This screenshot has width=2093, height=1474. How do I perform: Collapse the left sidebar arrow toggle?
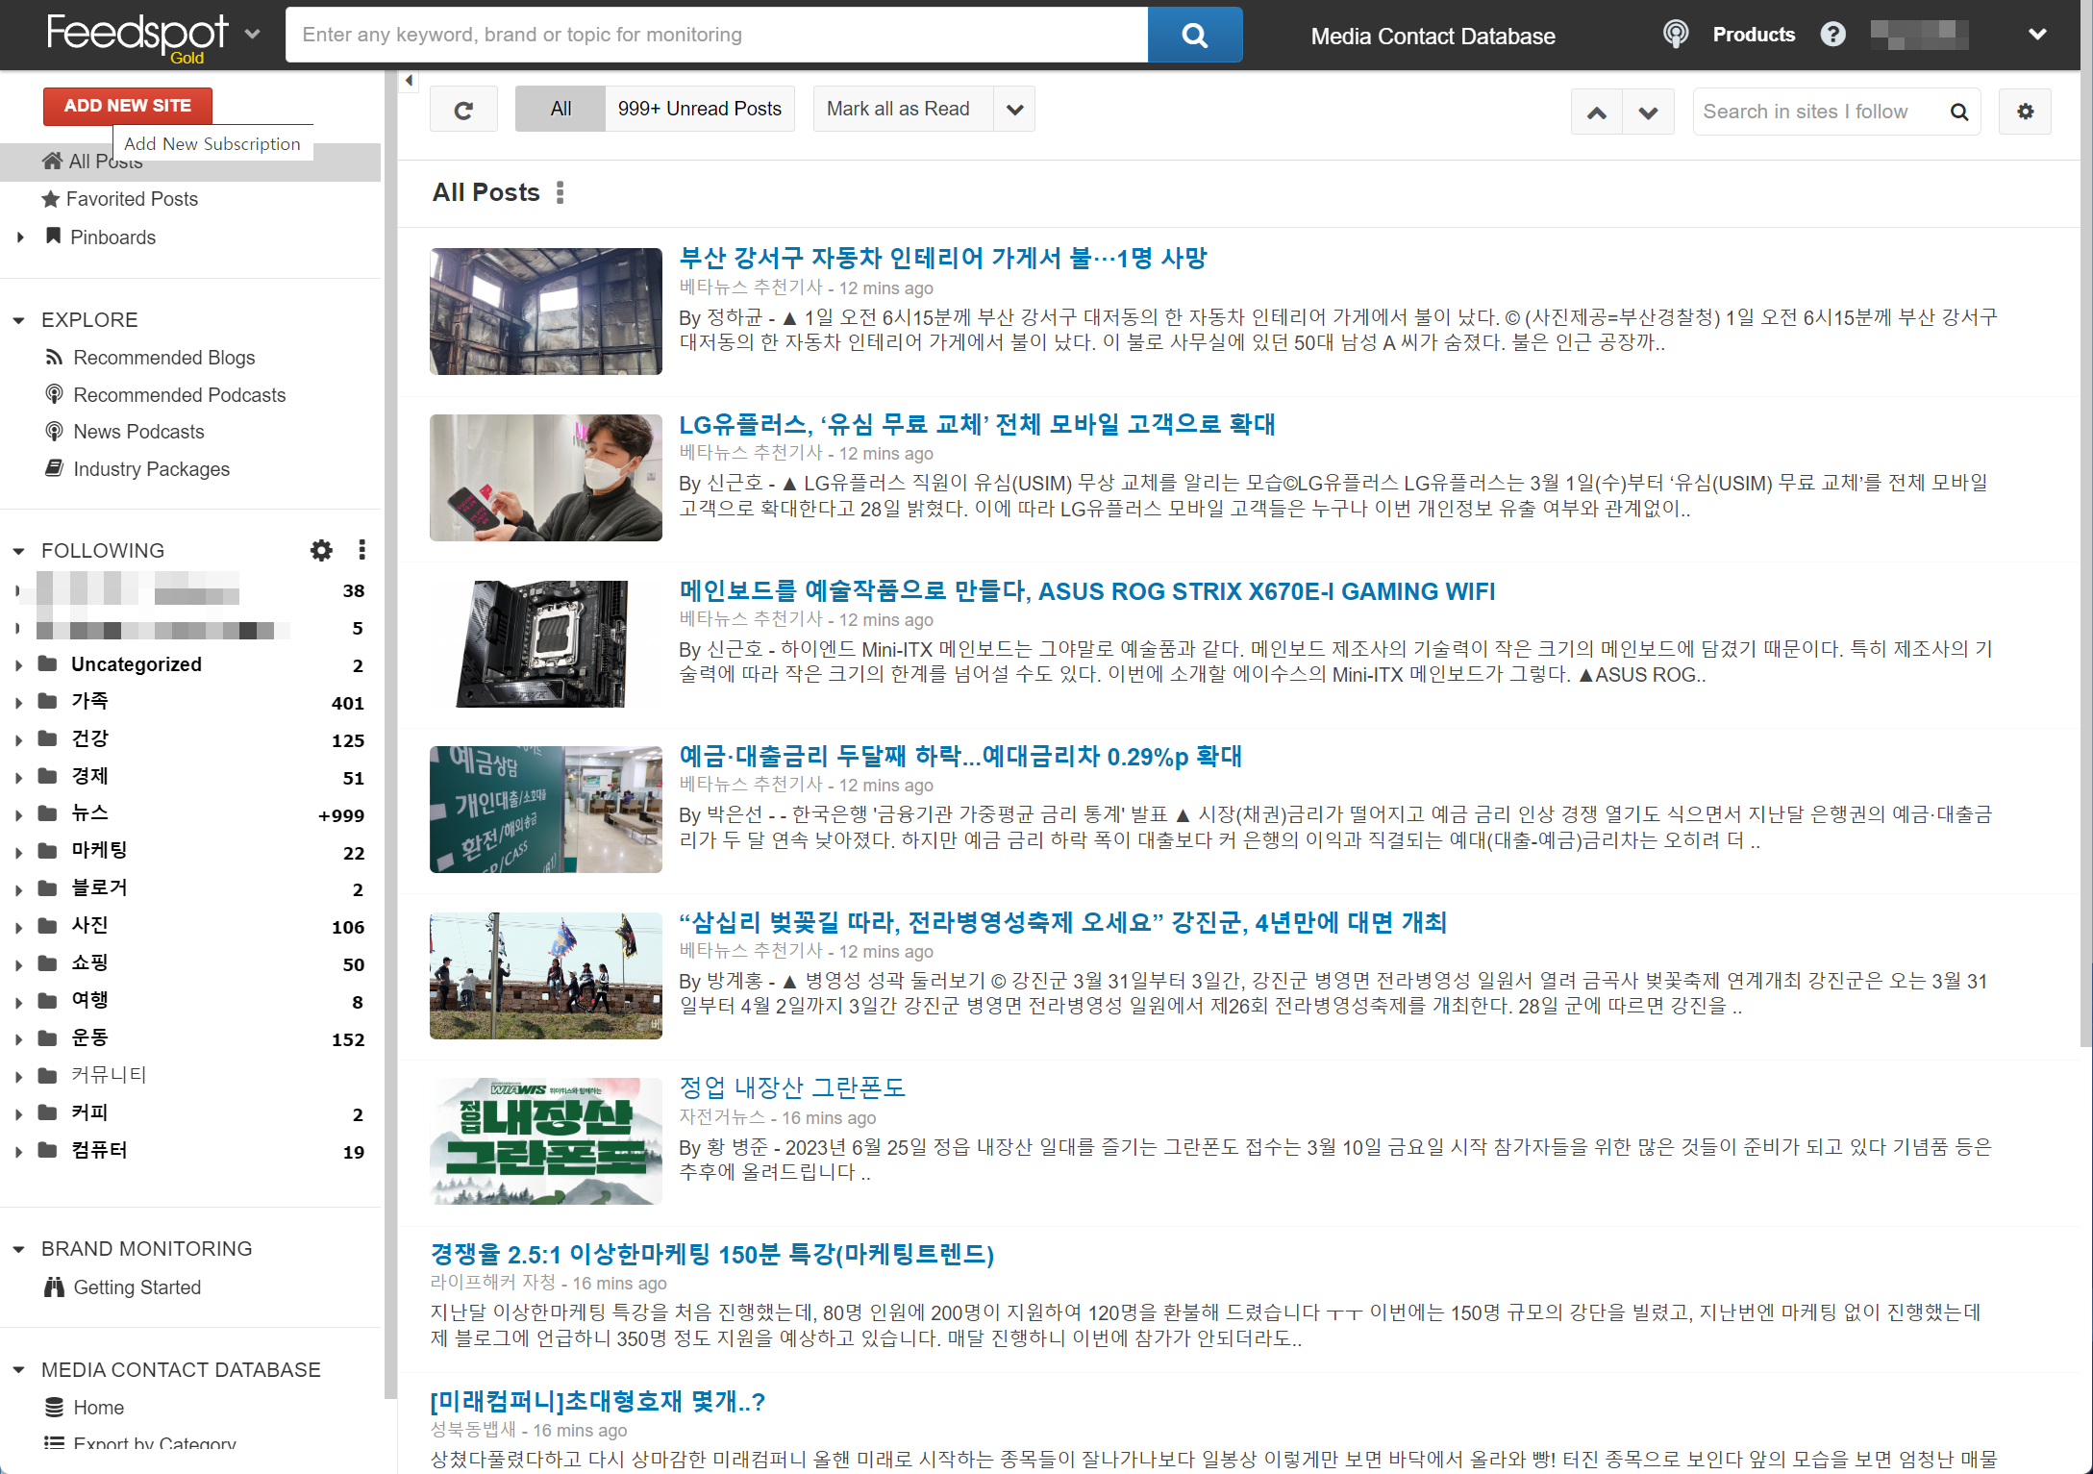point(409,81)
